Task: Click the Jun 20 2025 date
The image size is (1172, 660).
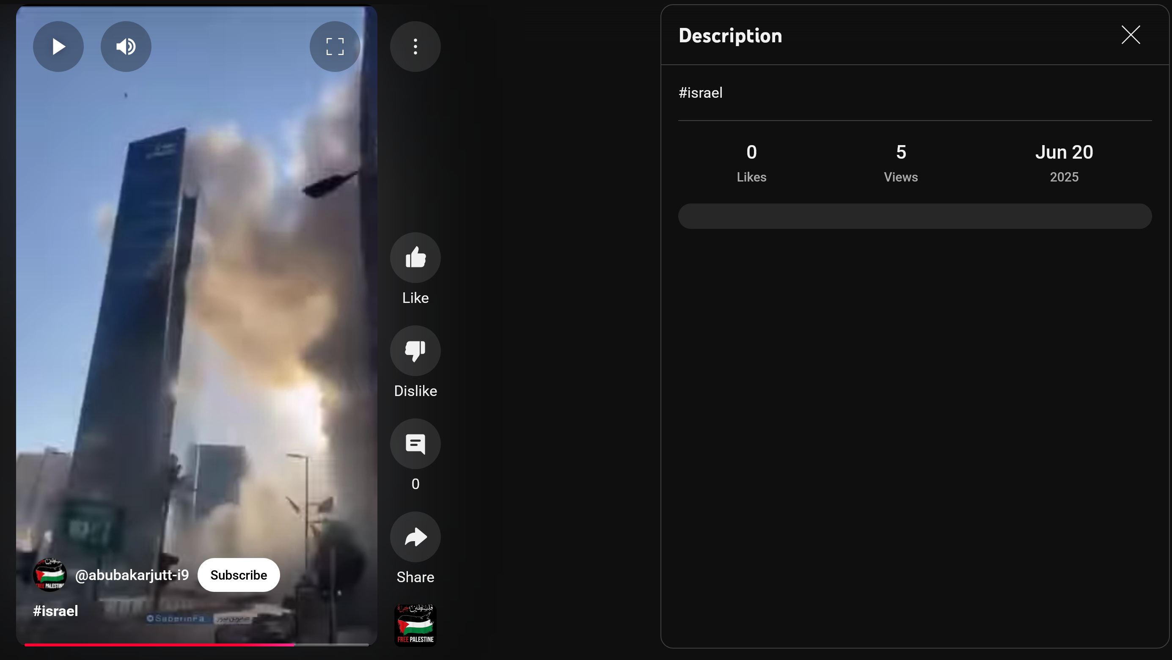Action: point(1064,163)
